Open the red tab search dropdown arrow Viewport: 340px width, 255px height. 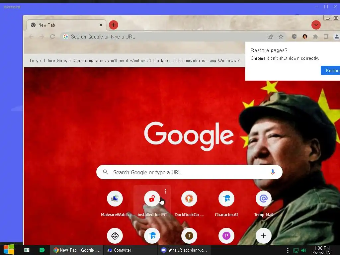(316, 25)
